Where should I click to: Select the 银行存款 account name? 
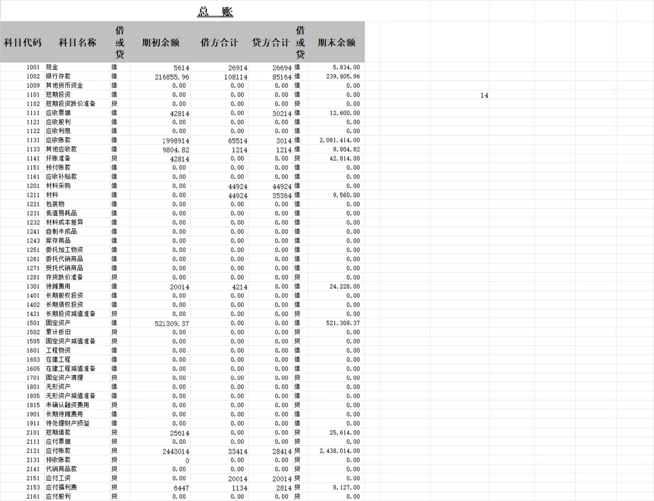pyautogui.click(x=58, y=76)
